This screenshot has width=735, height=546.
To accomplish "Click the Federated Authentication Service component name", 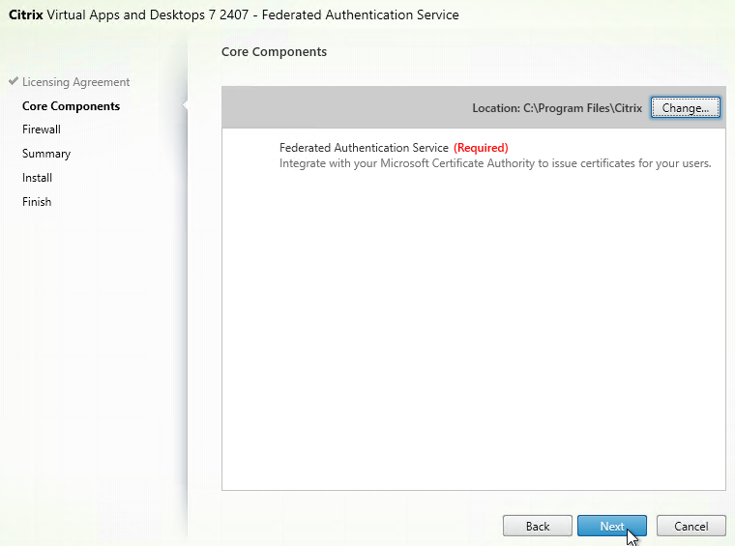I will tap(364, 148).
